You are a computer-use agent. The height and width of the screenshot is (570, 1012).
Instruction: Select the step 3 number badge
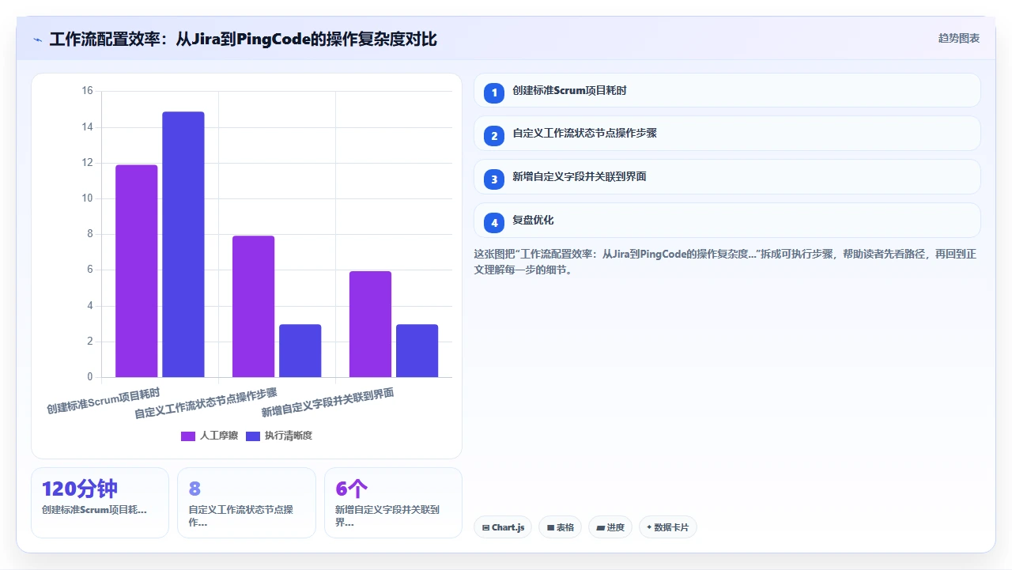[x=494, y=179]
